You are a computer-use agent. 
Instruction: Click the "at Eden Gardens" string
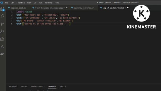click(68, 18)
